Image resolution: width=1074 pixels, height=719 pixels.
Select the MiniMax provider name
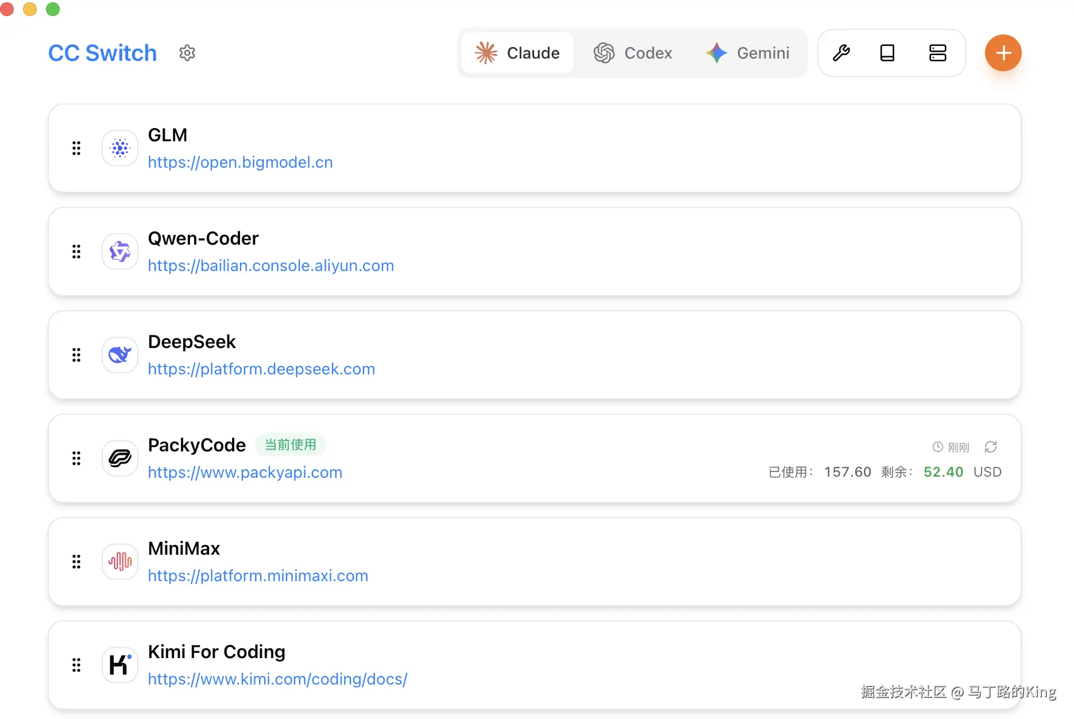(184, 548)
